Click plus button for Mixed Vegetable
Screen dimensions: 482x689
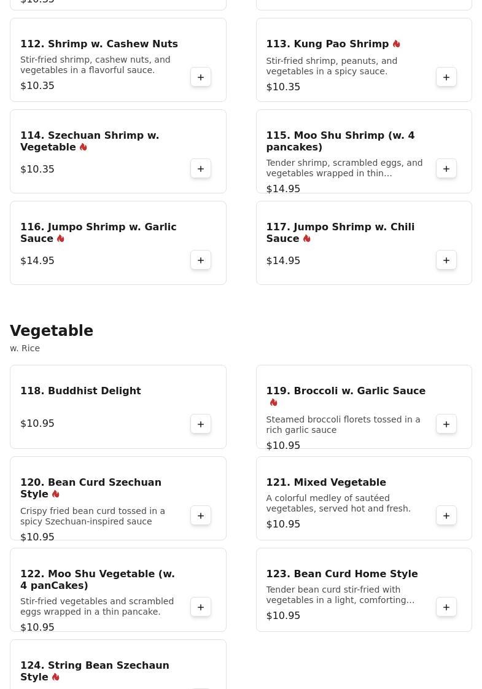pyautogui.click(x=446, y=516)
